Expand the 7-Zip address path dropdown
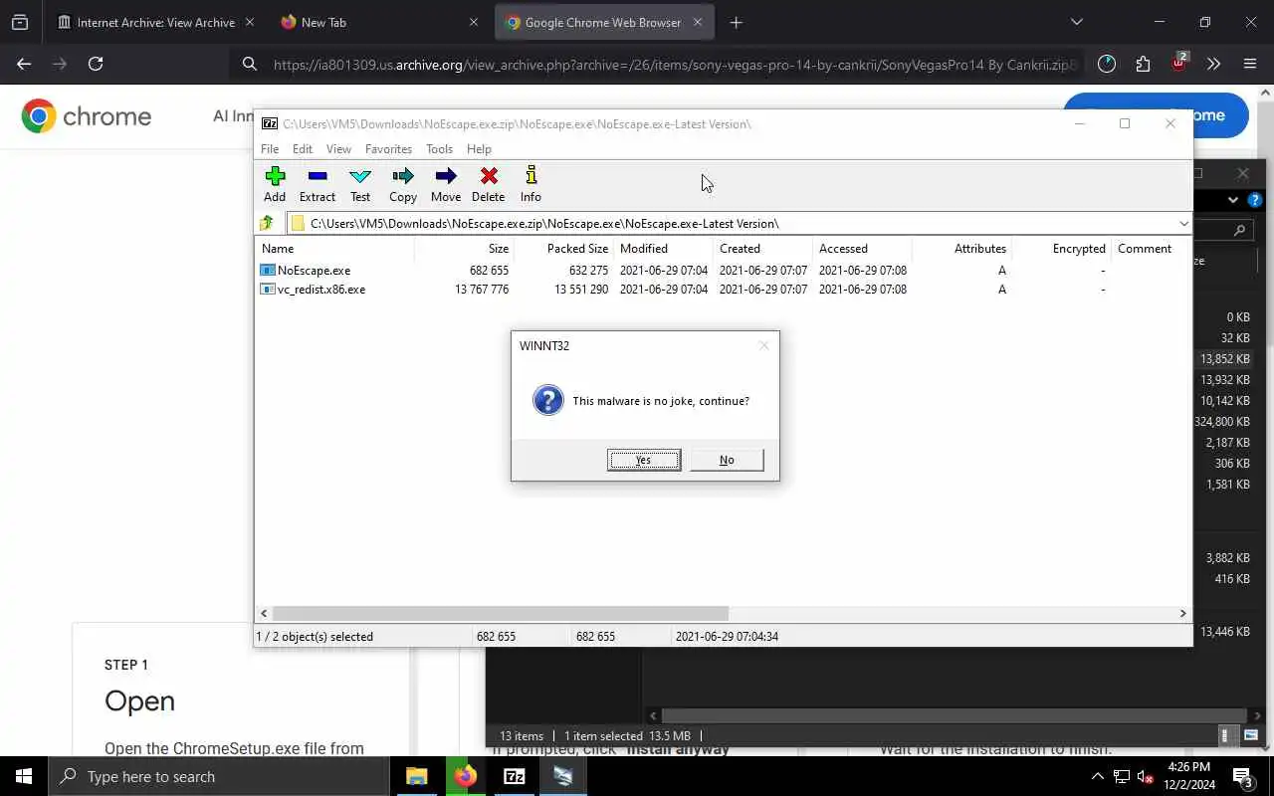Image resolution: width=1274 pixels, height=796 pixels. pos(1183,224)
